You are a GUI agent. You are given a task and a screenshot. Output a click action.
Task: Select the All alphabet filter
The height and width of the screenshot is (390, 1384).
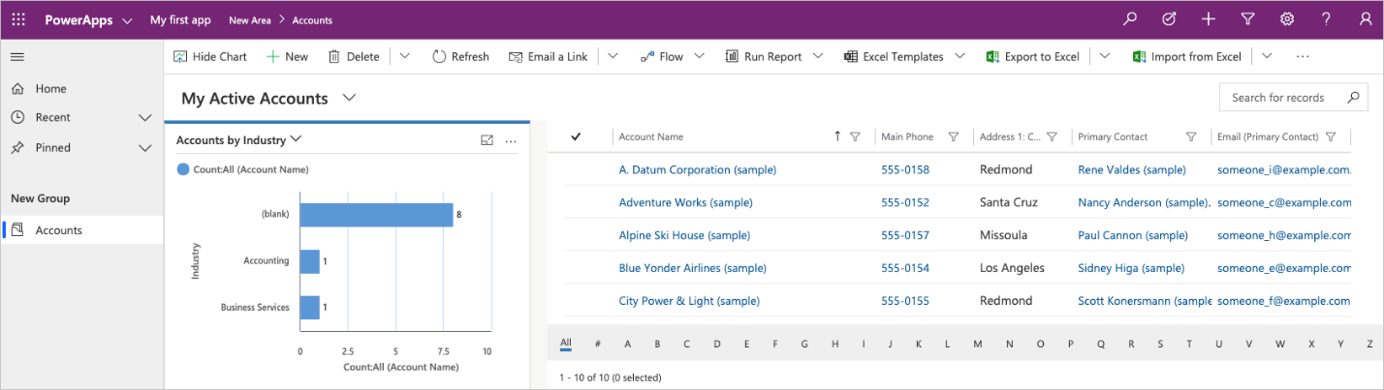coord(566,344)
